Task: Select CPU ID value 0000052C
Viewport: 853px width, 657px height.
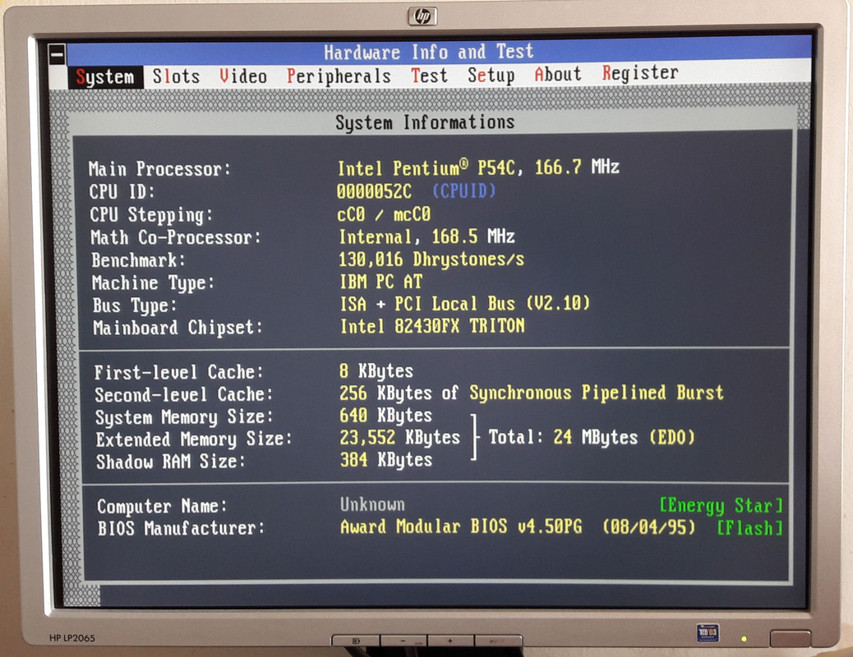Action: (x=374, y=191)
